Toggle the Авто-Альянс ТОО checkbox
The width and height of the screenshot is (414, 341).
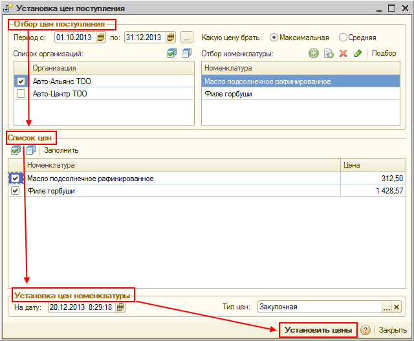click(21, 82)
